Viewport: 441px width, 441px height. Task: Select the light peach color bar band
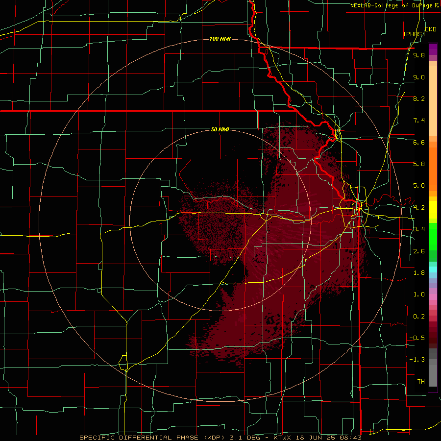pyautogui.click(x=433, y=100)
